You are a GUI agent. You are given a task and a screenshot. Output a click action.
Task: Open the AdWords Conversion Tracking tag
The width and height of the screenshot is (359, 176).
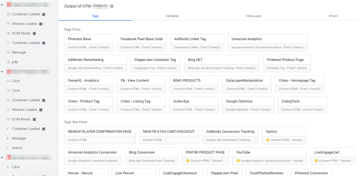coord(230,135)
